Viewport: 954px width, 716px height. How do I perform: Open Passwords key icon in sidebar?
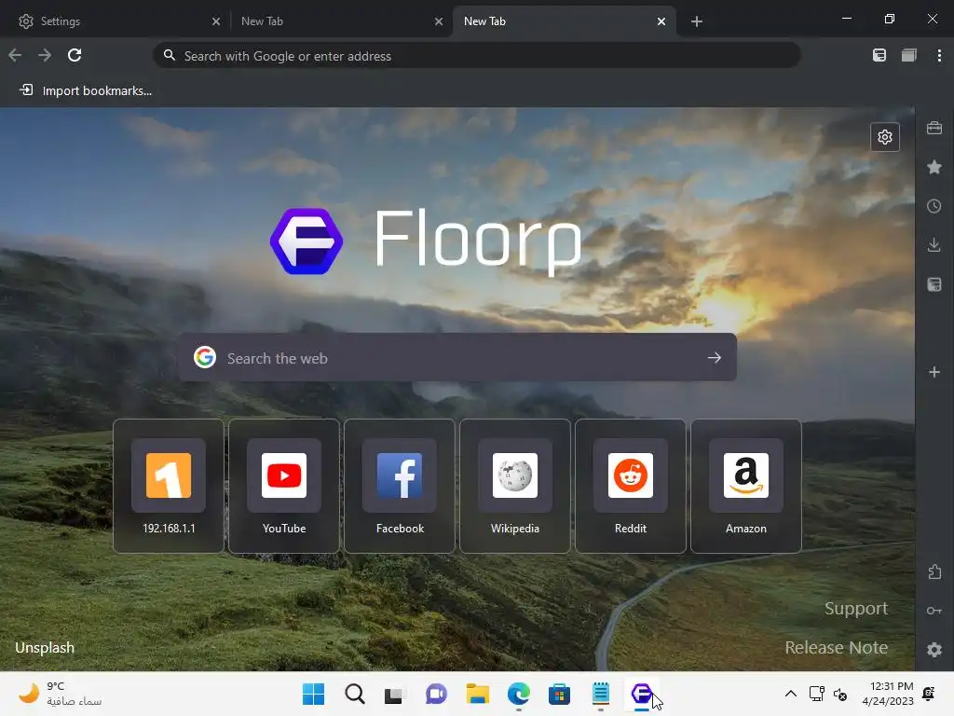[x=934, y=611]
